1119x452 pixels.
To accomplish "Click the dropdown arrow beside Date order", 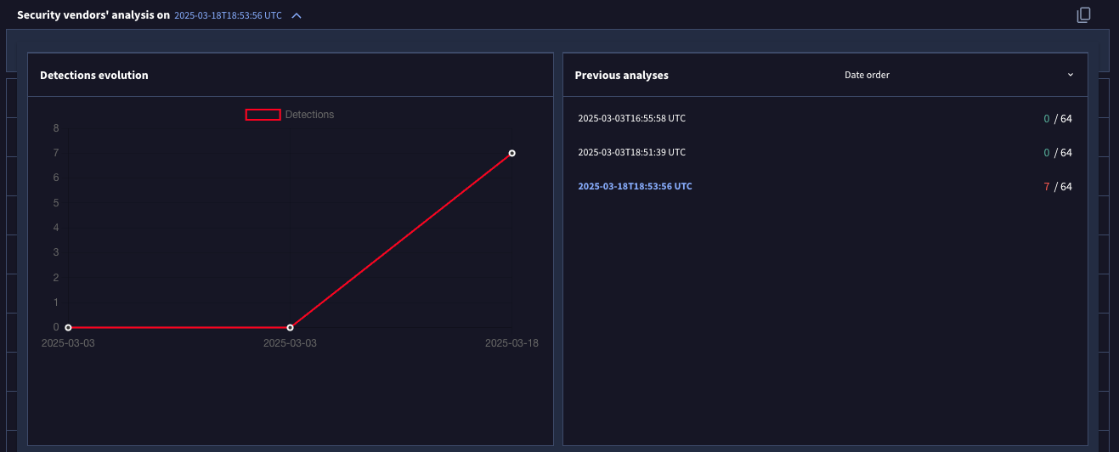I will 1071,75.
